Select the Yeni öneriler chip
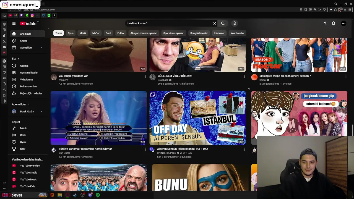Screen dimensions: 354x199 237,33
